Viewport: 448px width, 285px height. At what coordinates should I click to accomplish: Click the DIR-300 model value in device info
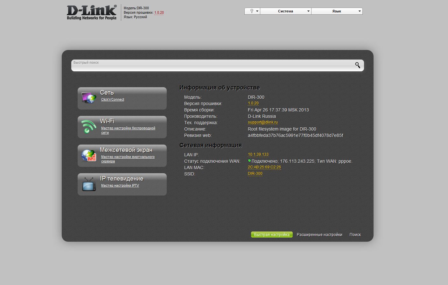pyautogui.click(x=256, y=97)
